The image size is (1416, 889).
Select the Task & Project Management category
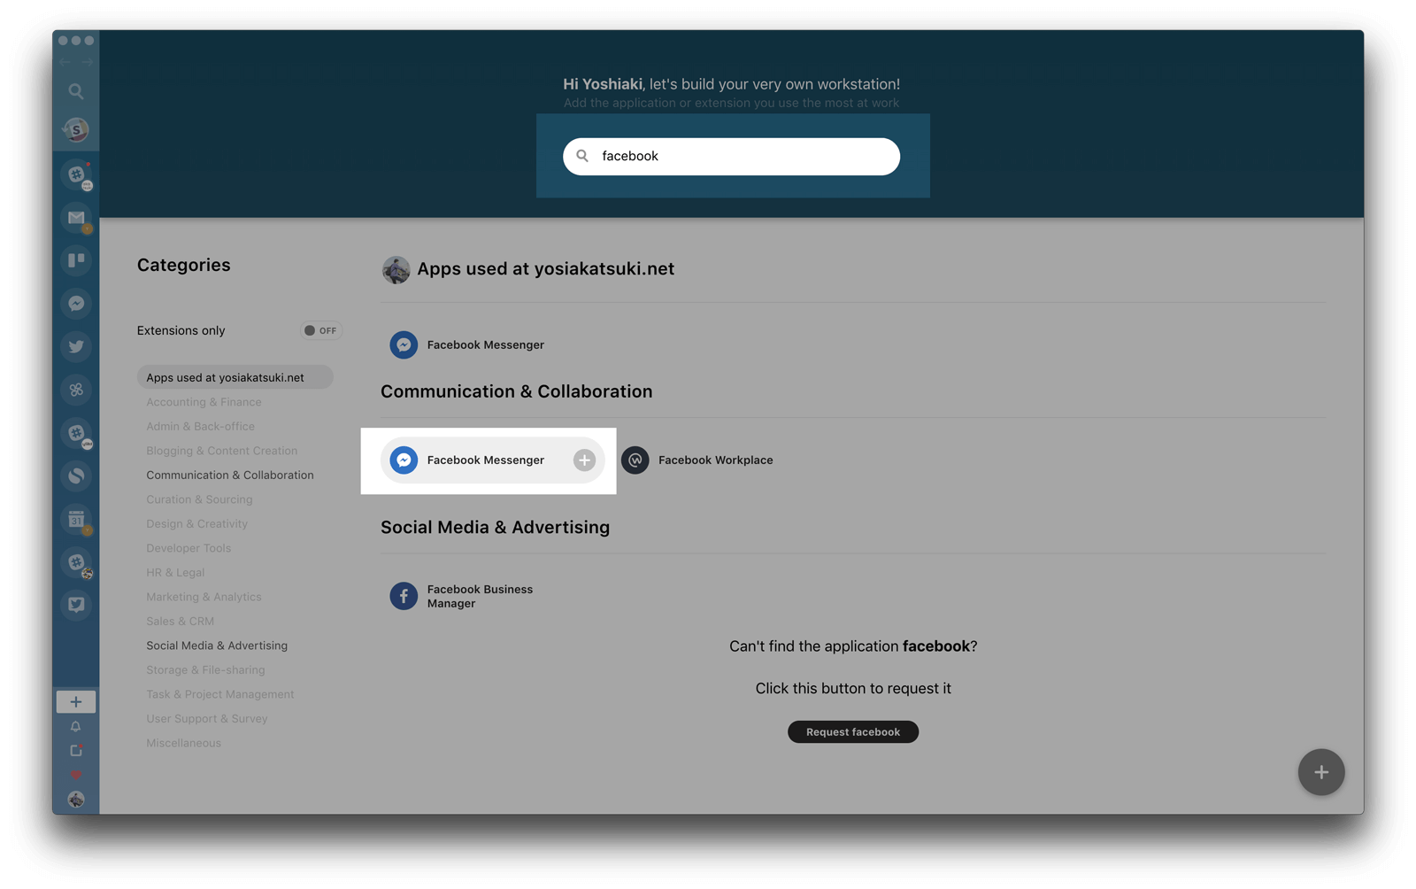pyautogui.click(x=219, y=694)
